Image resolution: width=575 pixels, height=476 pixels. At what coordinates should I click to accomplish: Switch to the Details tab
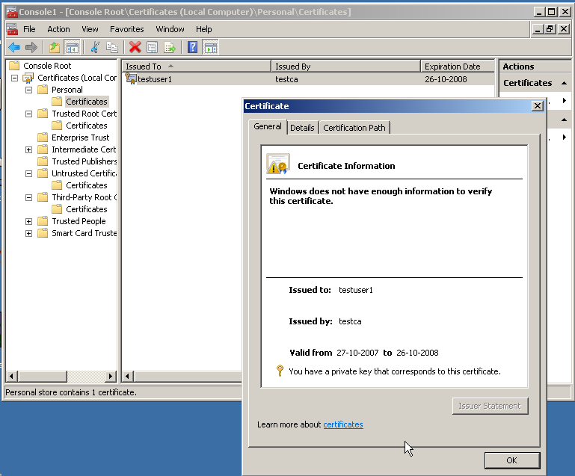(x=302, y=128)
